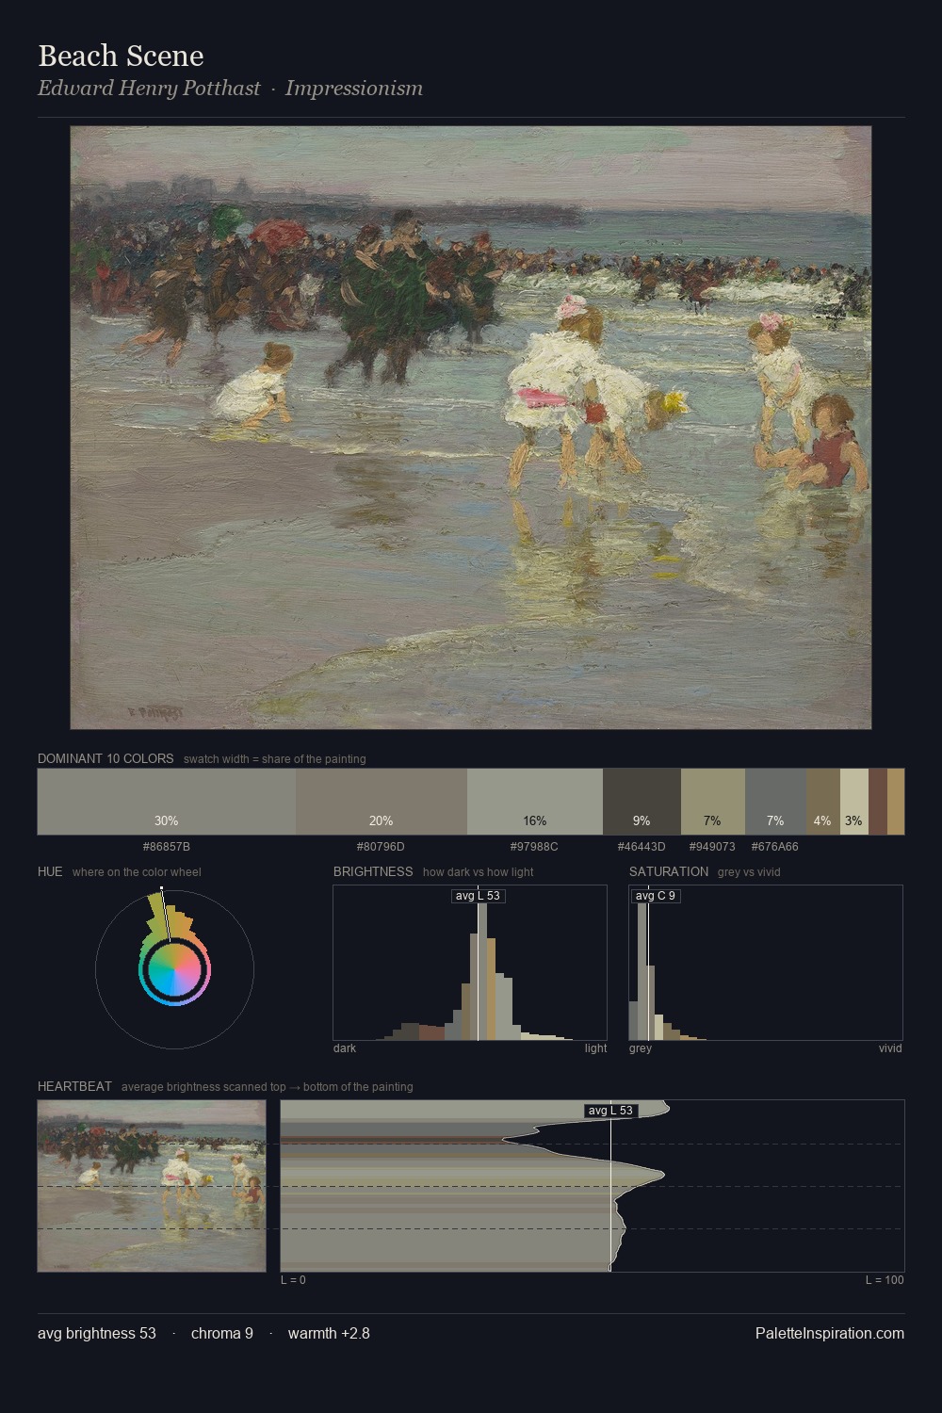
Task: Open the main Beach Scene painting image
Action: coord(471,428)
